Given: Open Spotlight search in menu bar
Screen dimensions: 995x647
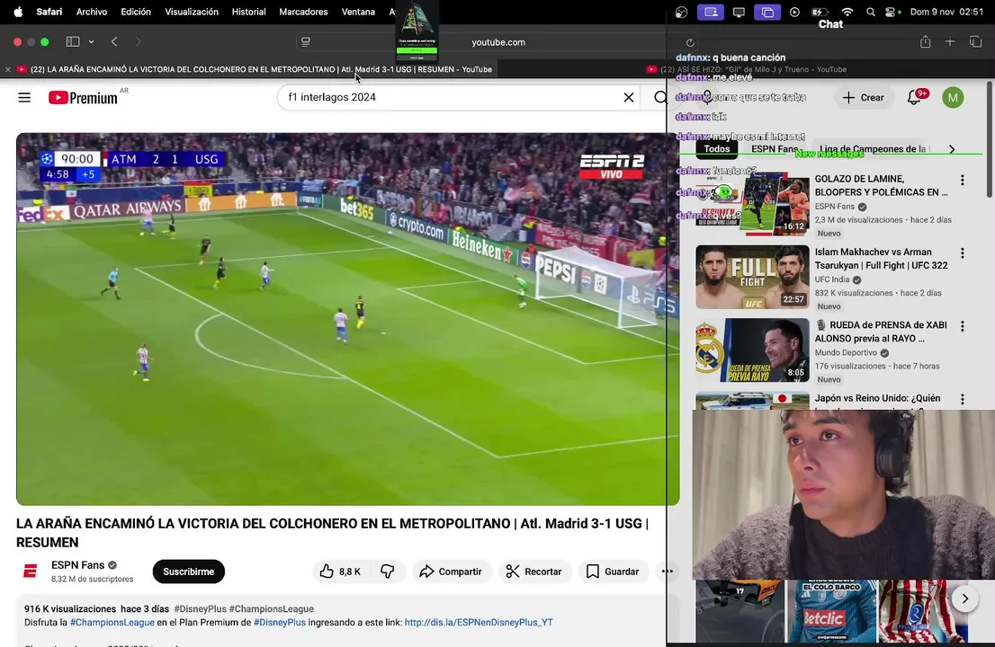Looking at the screenshot, I should 871,12.
